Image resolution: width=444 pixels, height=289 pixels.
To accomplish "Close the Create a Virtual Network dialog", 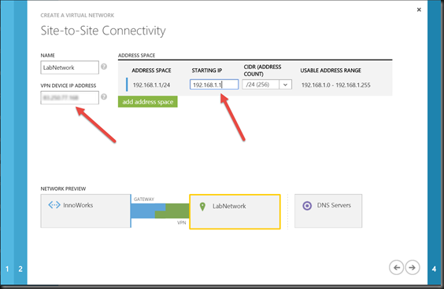I will click(x=419, y=9).
